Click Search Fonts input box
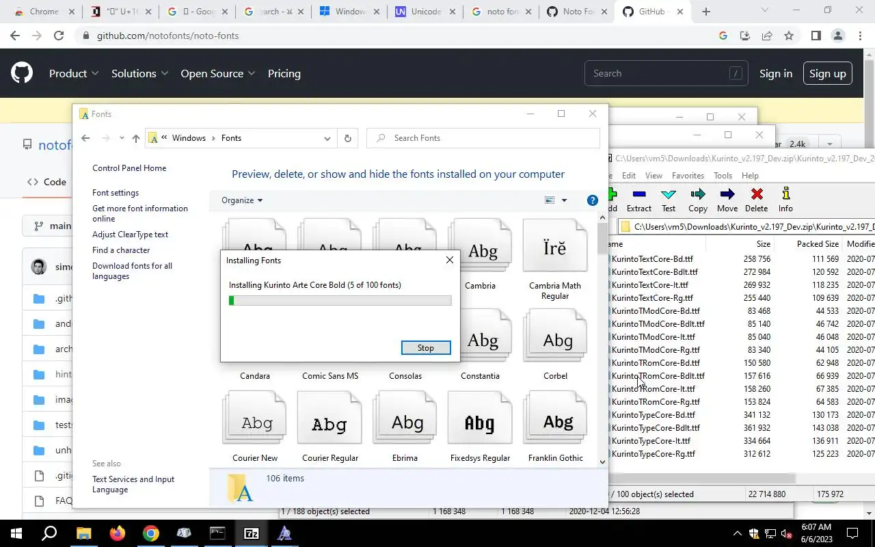Image resolution: width=875 pixels, height=547 pixels. 483,138
